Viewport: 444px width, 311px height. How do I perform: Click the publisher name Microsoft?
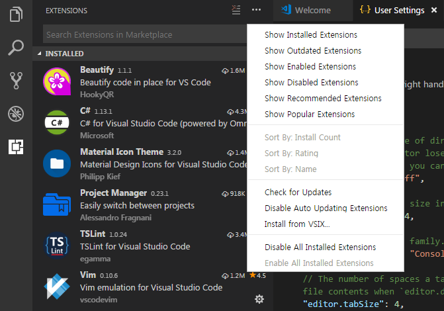pyautogui.click(x=97, y=136)
